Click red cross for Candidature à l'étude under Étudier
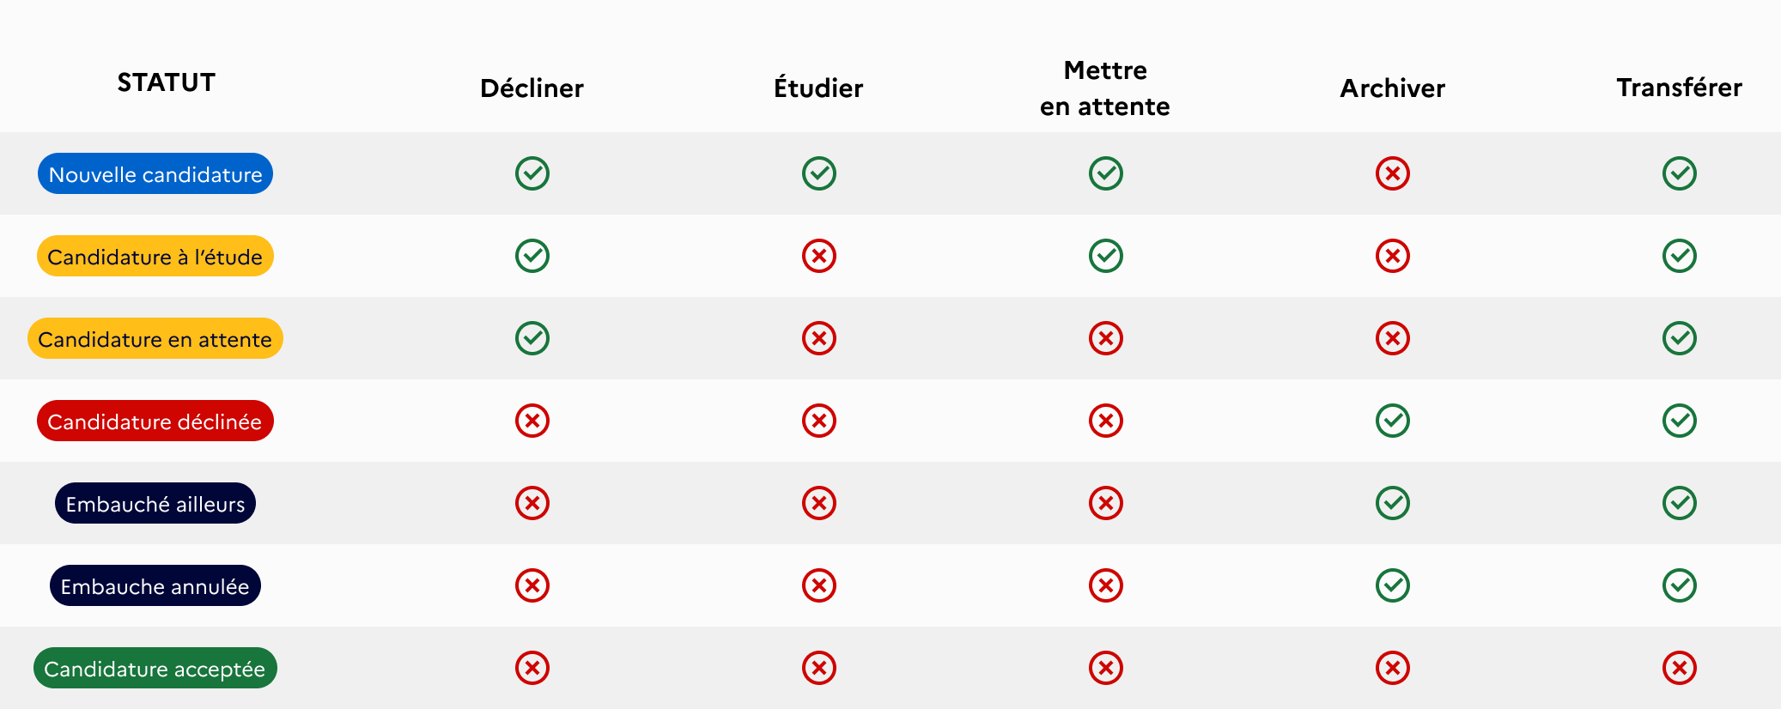Screen dimensions: 1781x709 (x=819, y=256)
